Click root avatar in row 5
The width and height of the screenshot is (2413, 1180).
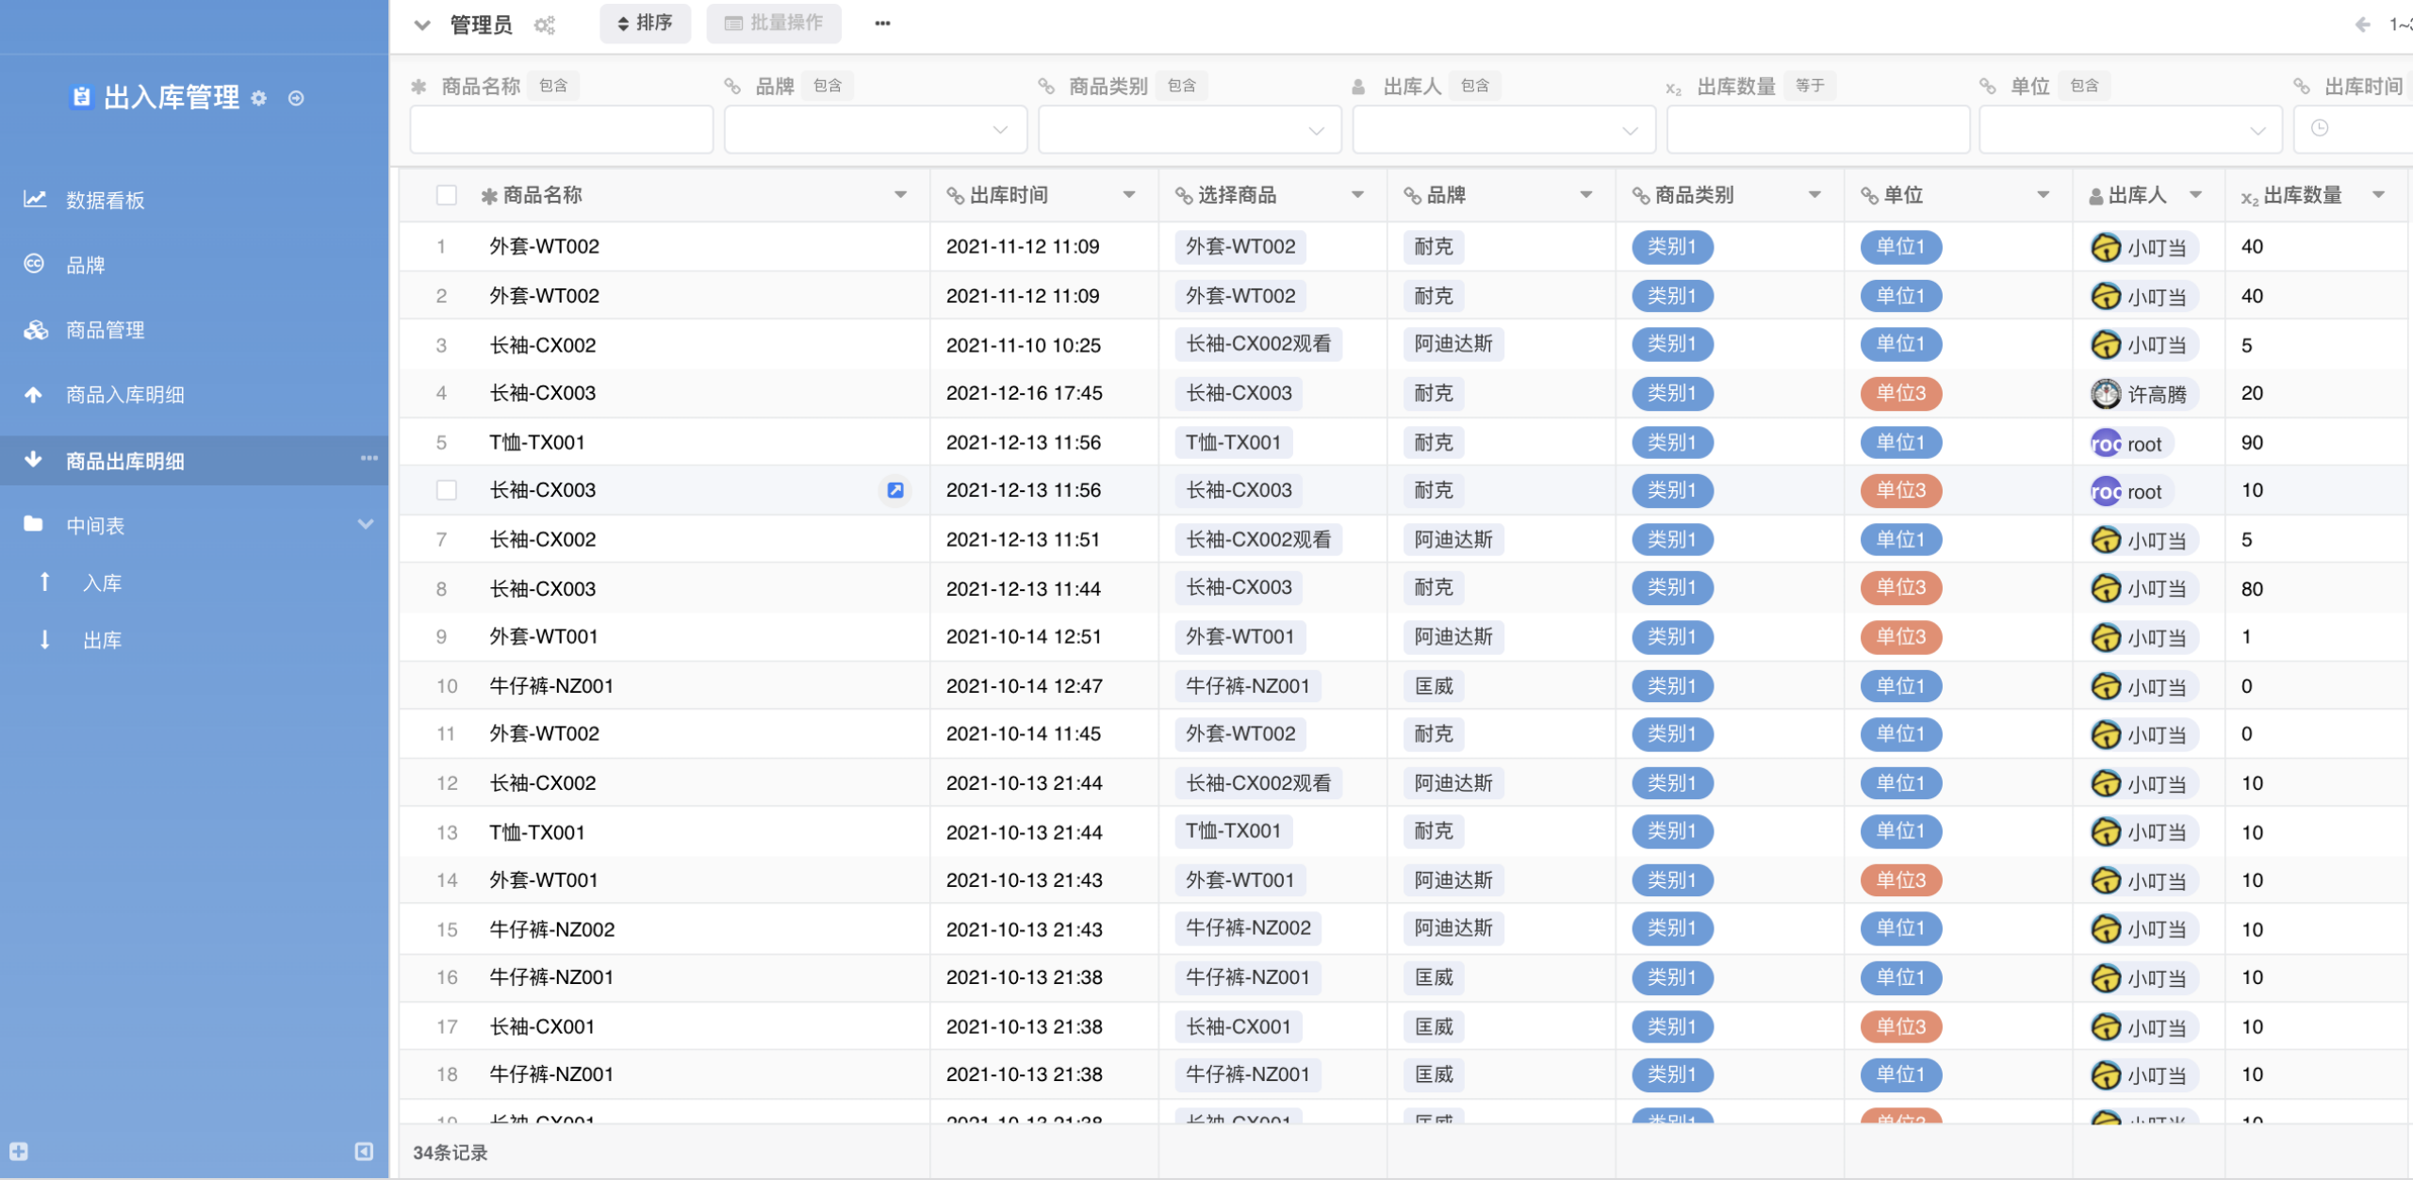tap(2106, 443)
